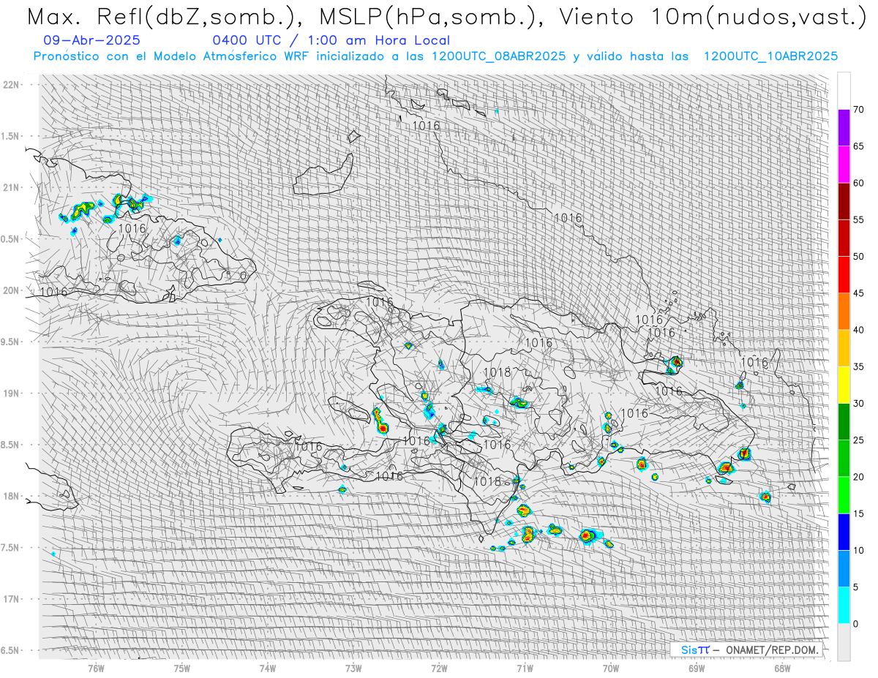Click the '76W' longitude label

pos(96,668)
